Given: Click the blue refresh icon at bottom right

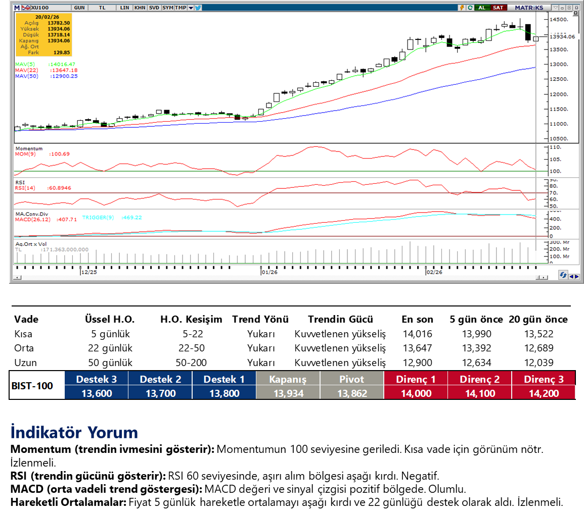Looking at the screenshot, I should pyautogui.click(x=563, y=275).
